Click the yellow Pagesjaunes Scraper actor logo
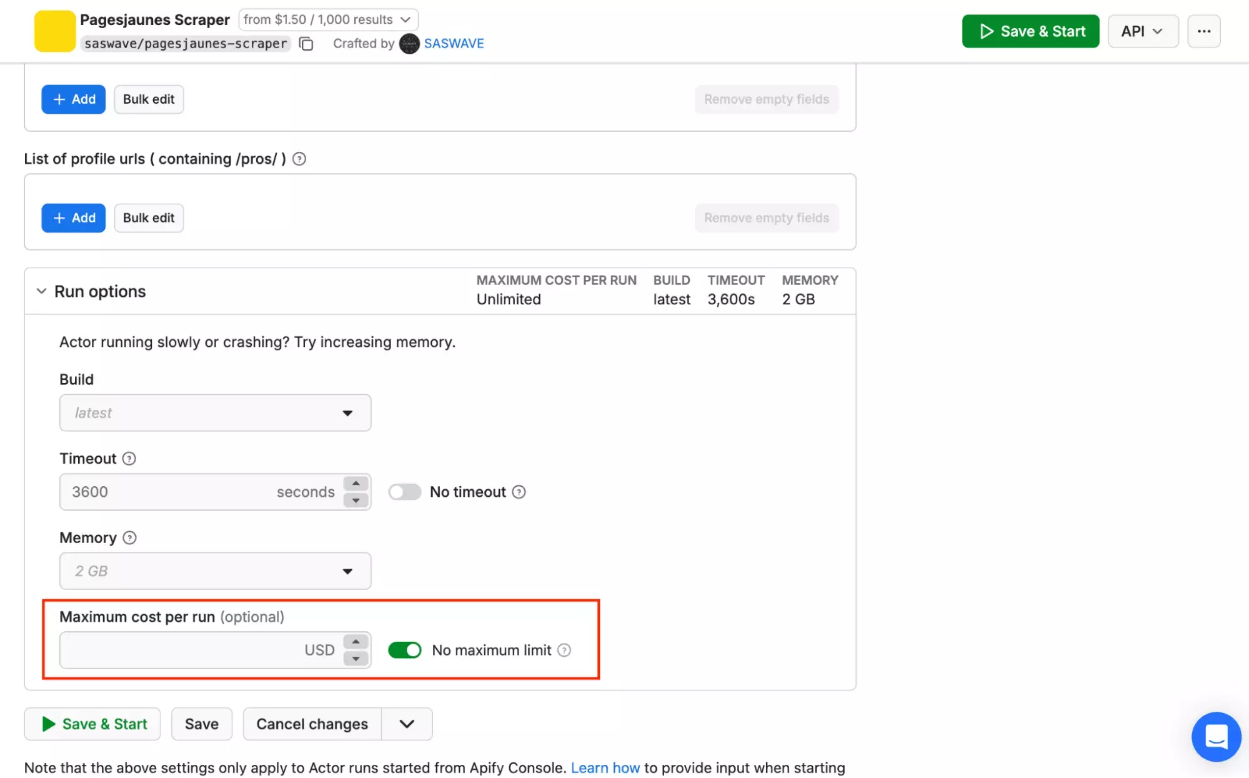This screenshot has height=778, width=1249. point(54,31)
